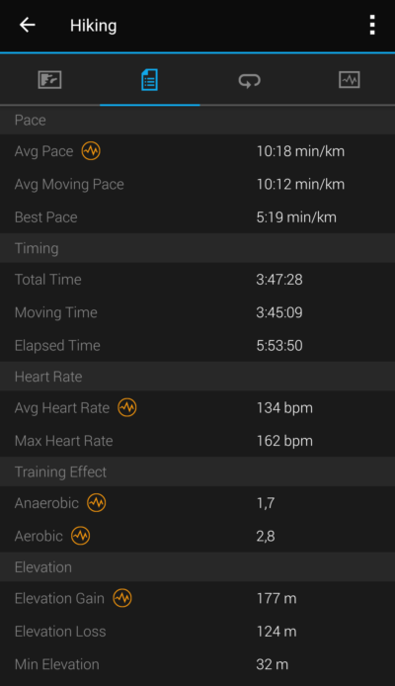The height and width of the screenshot is (686, 395).
Task: Tap the Hiking activity title
Action: pos(94,26)
